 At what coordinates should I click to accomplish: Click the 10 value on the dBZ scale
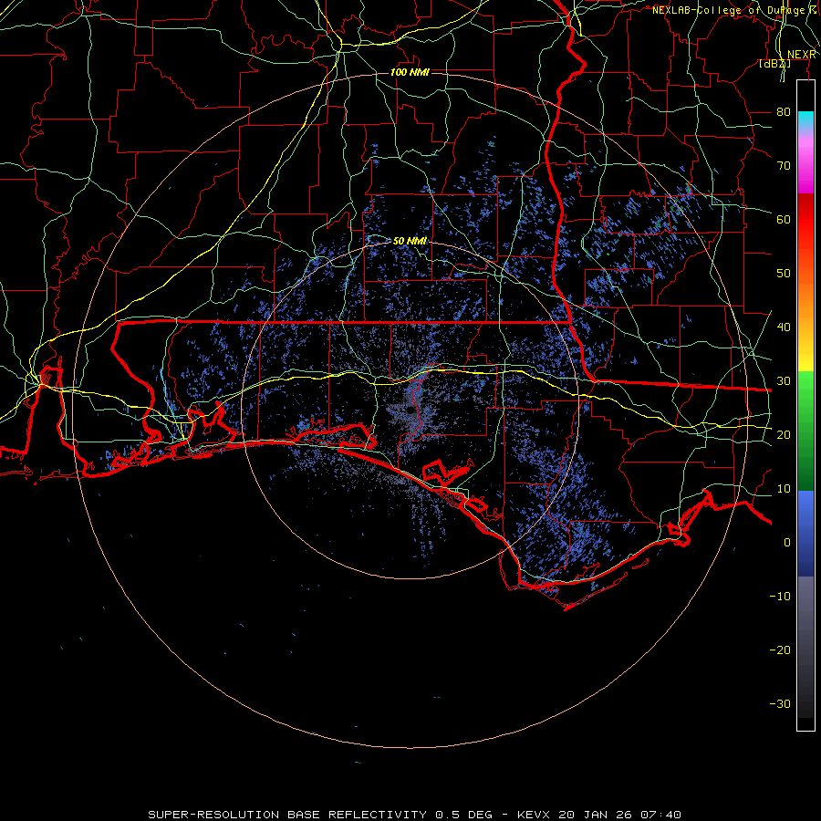(x=784, y=489)
